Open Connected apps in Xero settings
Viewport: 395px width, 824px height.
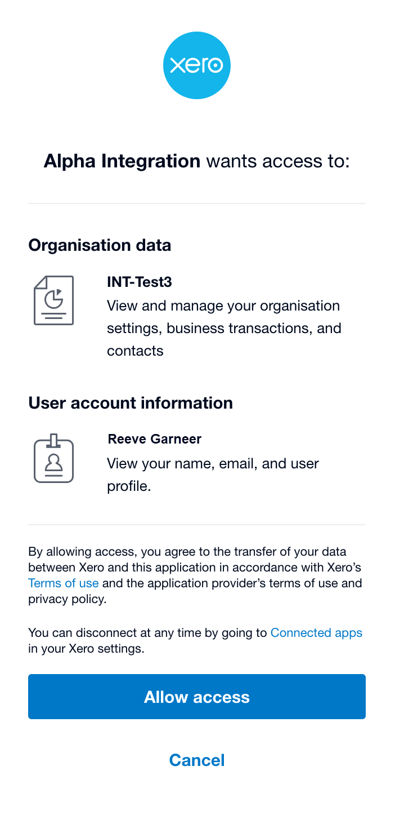pyautogui.click(x=317, y=633)
